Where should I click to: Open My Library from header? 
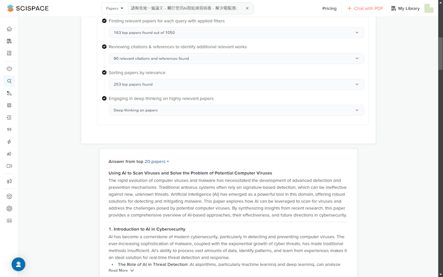[x=405, y=8]
